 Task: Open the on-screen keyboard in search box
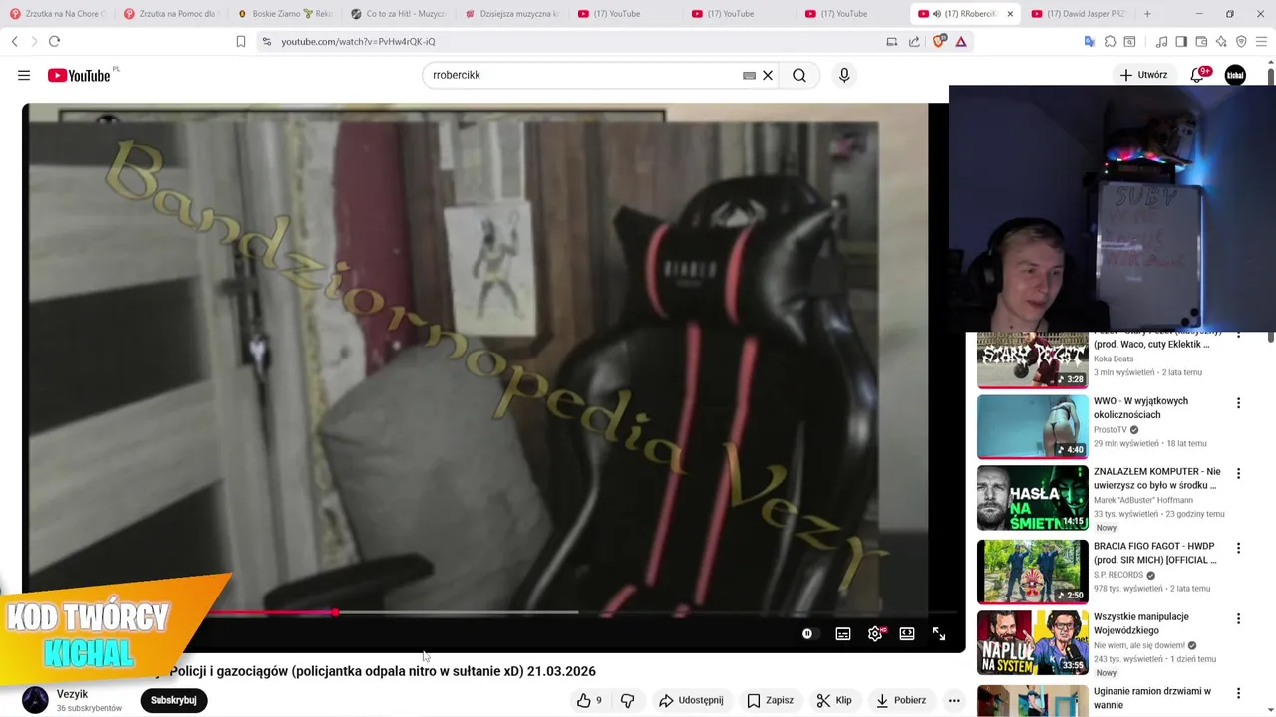pos(749,75)
